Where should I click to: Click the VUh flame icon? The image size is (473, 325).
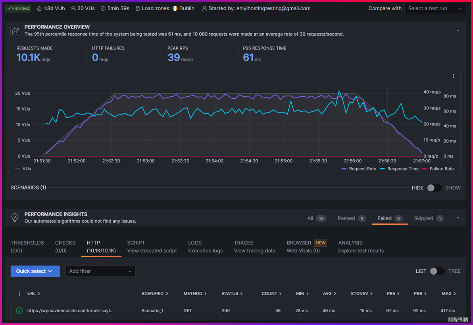point(39,8)
